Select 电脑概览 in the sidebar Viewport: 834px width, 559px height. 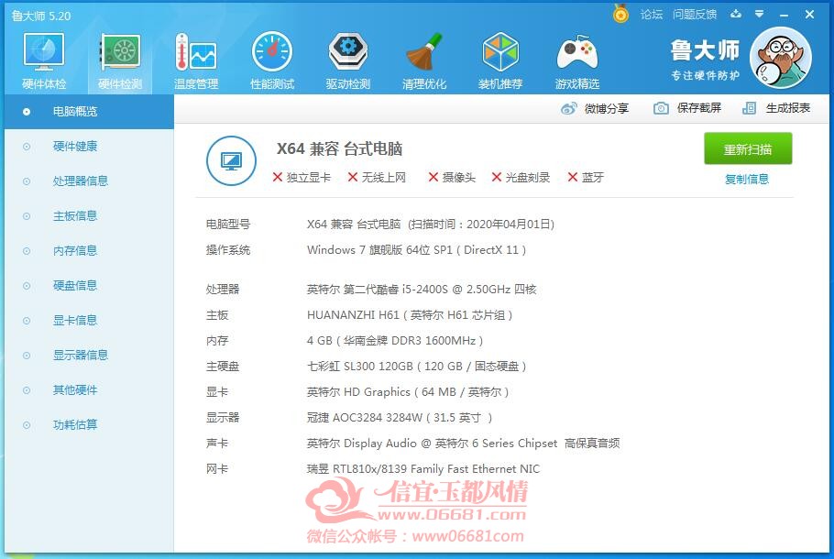click(89, 112)
